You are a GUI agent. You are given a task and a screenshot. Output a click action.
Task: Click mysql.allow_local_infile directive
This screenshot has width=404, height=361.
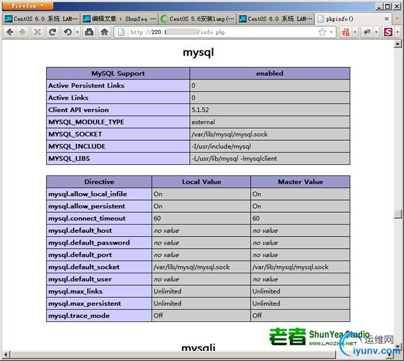(x=88, y=194)
